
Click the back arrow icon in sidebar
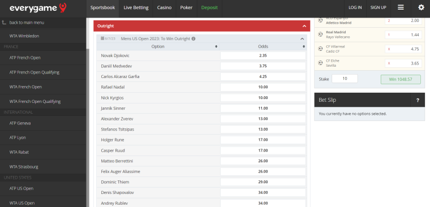click(x=4, y=23)
